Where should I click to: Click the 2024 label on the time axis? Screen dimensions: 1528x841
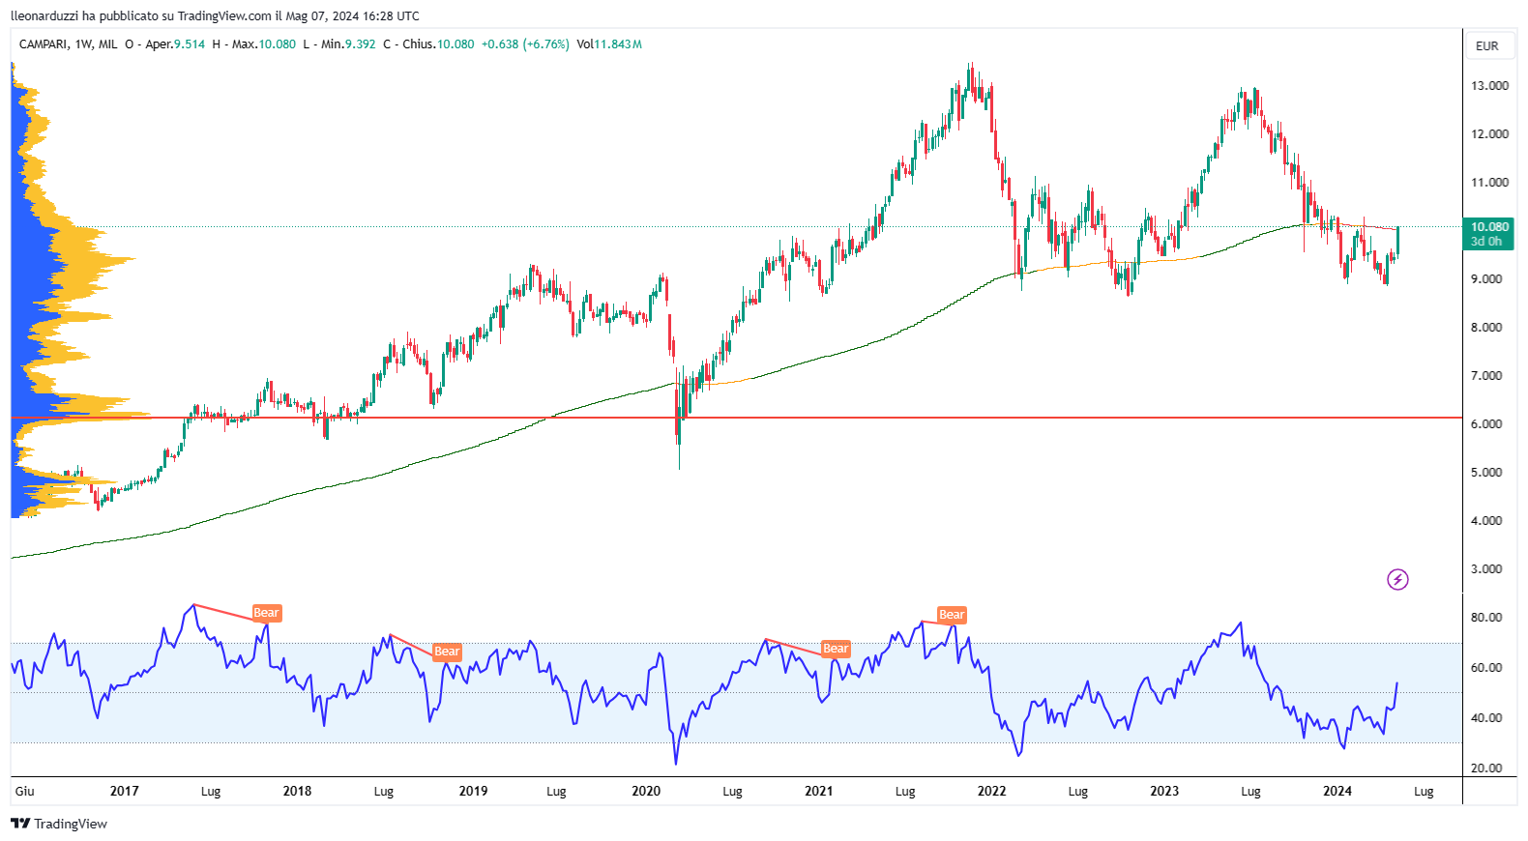1337,791
